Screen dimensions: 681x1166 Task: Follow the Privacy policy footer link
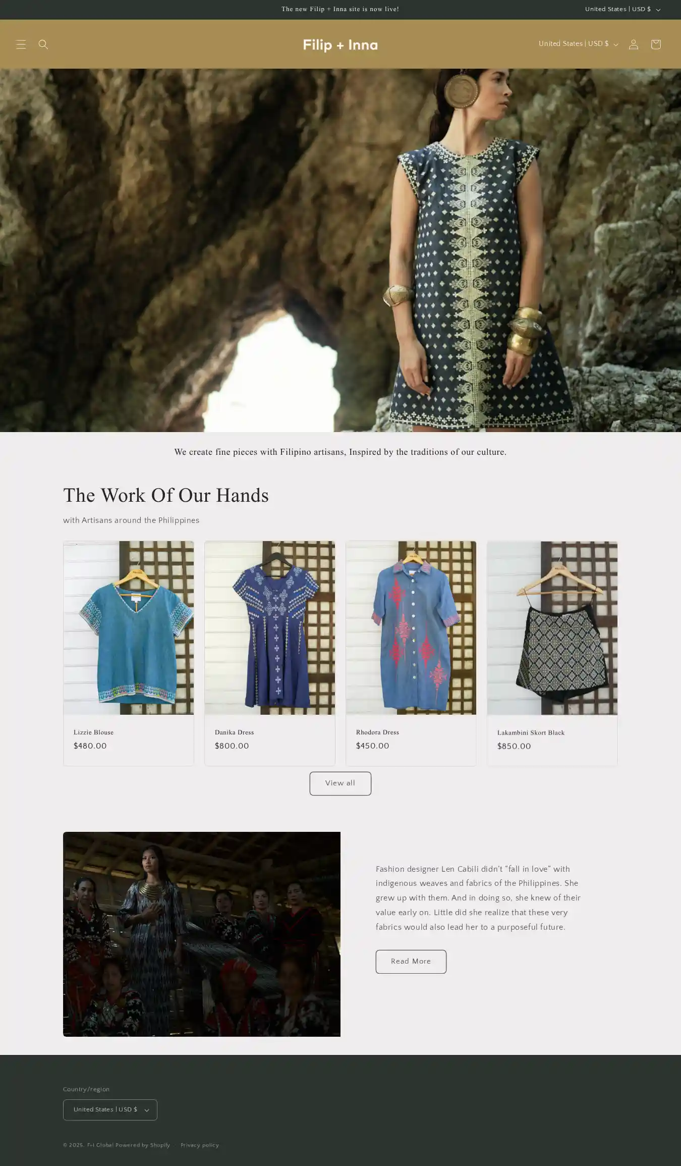click(200, 1145)
